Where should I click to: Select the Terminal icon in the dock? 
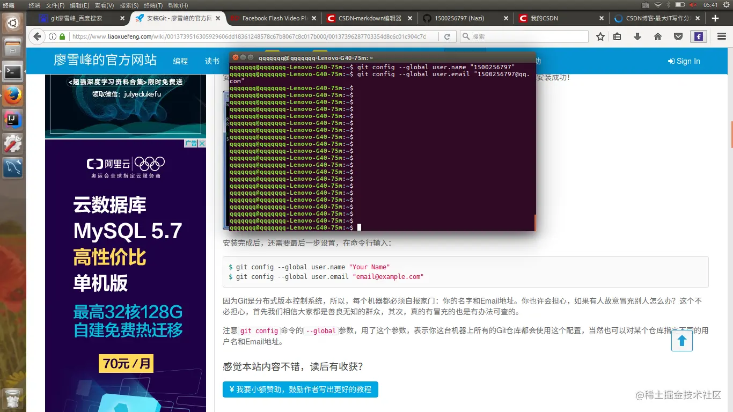pos(13,71)
